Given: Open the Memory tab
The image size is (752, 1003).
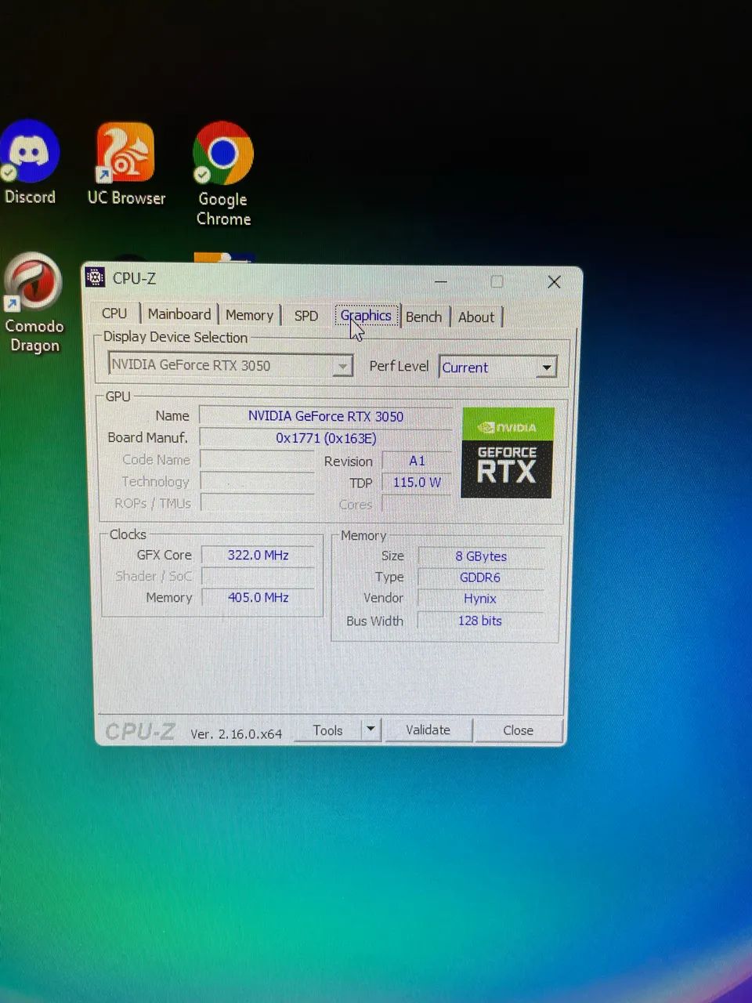Looking at the screenshot, I should pyautogui.click(x=249, y=315).
